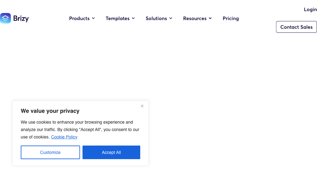Expand the chevron beside Templates
The height and width of the screenshot is (178, 317).
click(133, 19)
